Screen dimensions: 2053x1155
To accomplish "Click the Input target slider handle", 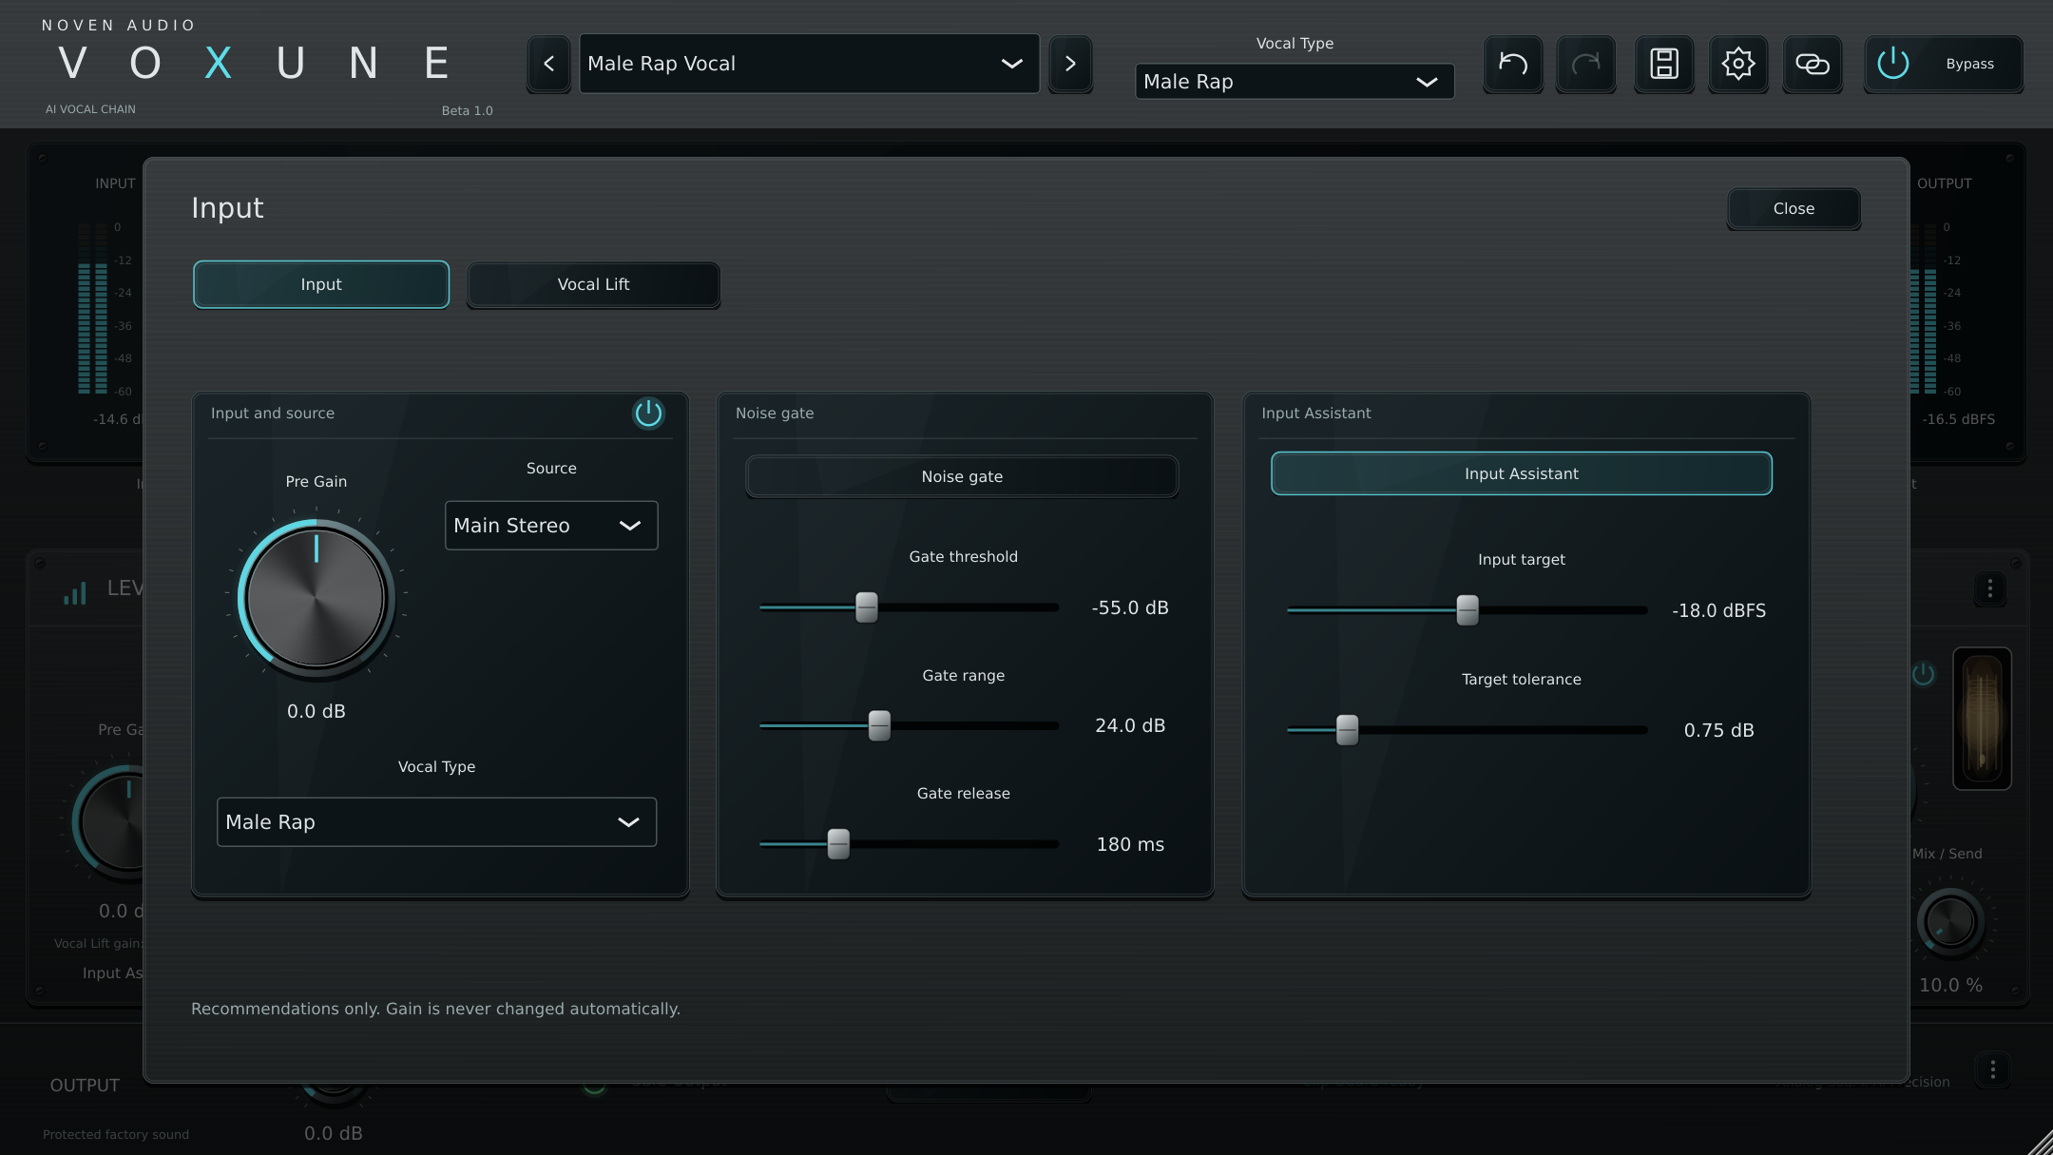I will point(1468,610).
